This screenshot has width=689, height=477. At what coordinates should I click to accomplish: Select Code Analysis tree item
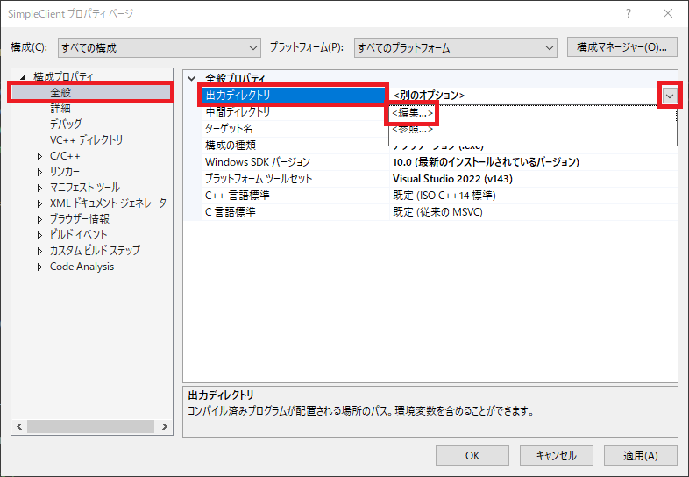point(82,267)
